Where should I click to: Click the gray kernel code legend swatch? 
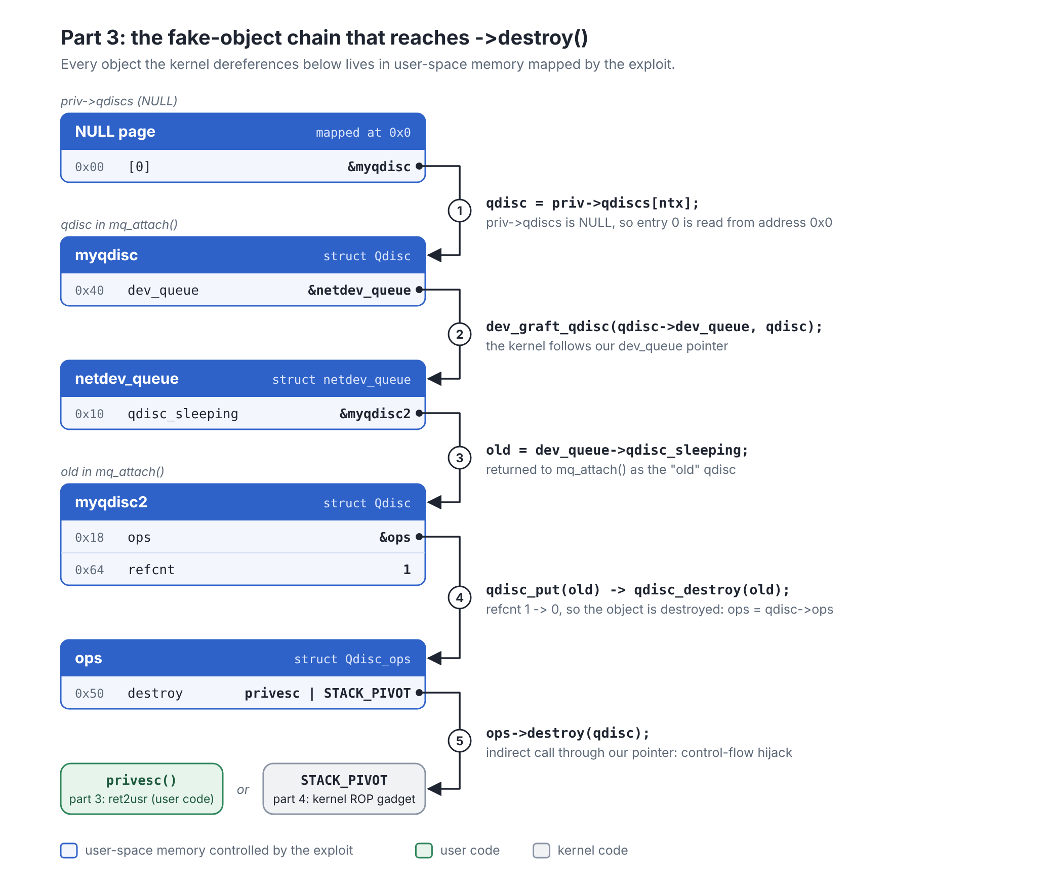tap(541, 851)
